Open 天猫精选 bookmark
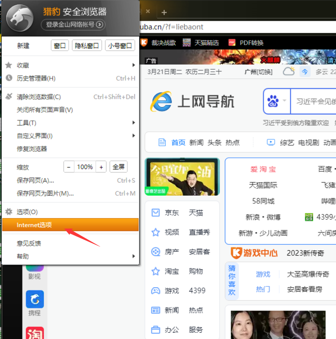This screenshot has height=339, width=336. point(201,42)
